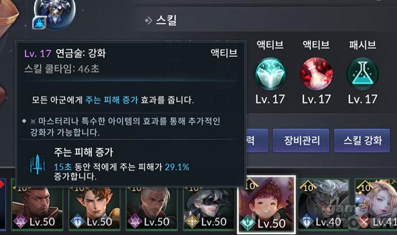397x235 pixels.
Task: Select the dark-skinned warrior Lv.50 thumbnail
Action: coord(37,208)
